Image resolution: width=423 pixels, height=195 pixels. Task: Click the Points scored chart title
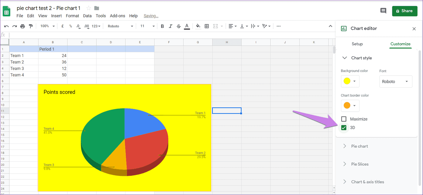click(59, 92)
